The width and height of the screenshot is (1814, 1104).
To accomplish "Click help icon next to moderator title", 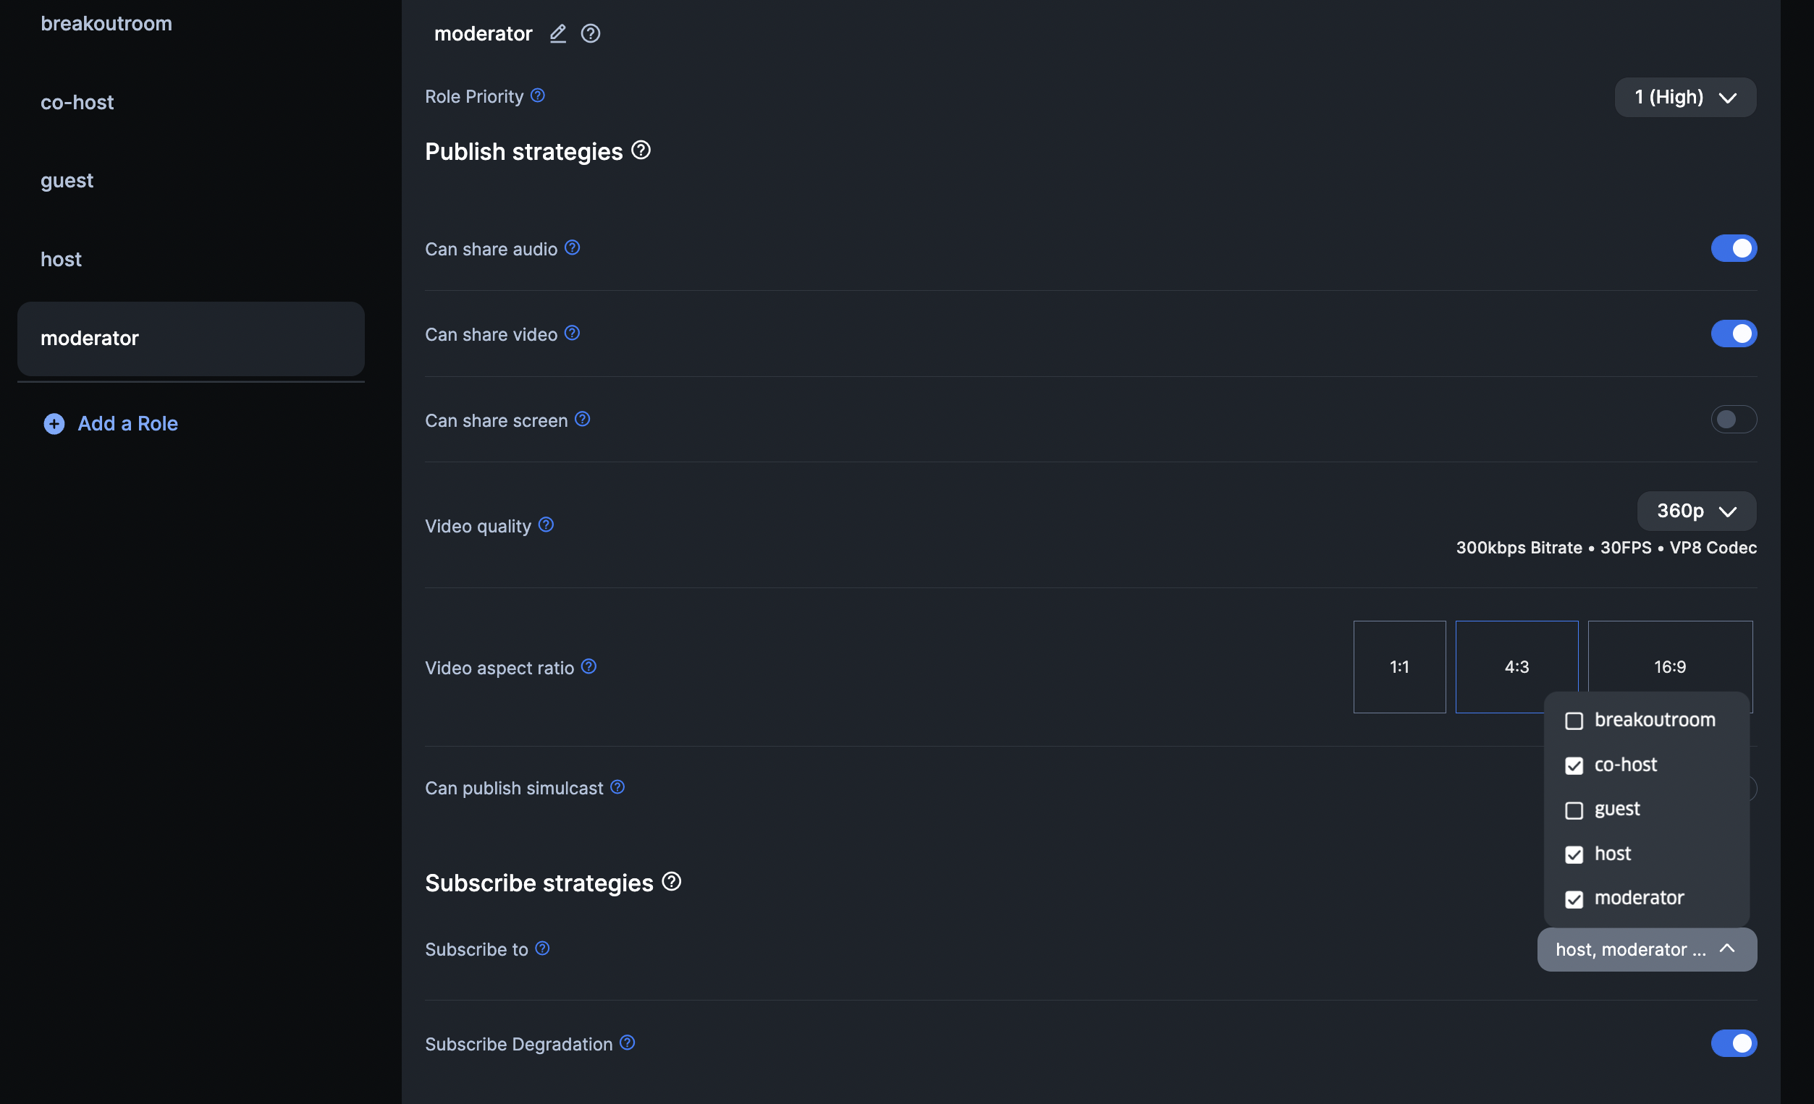I will click(x=591, y=34).
